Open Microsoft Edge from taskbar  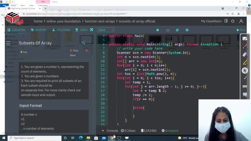click(81, 138)
